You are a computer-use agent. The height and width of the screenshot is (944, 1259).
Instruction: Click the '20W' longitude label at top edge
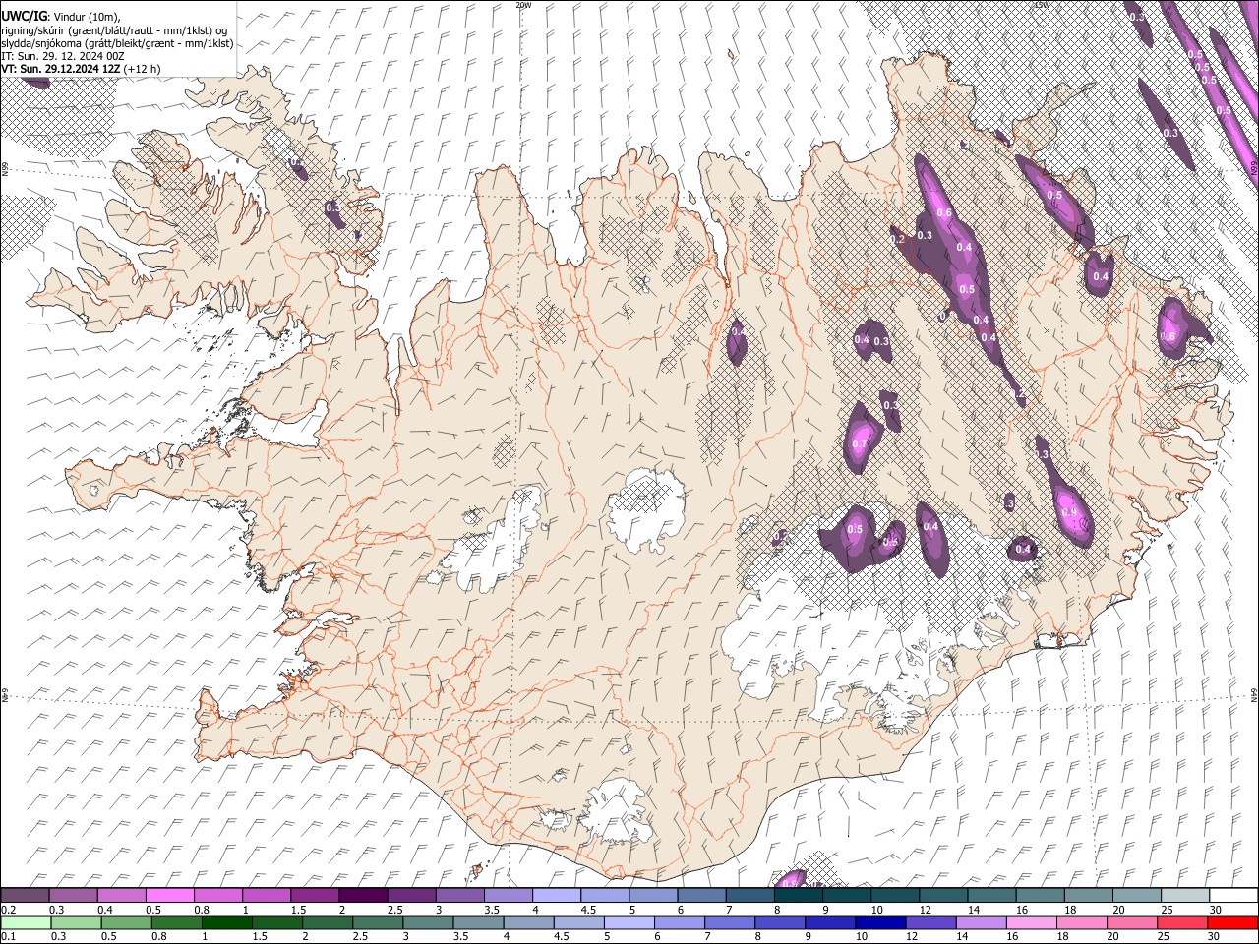(x=523, y=5)
